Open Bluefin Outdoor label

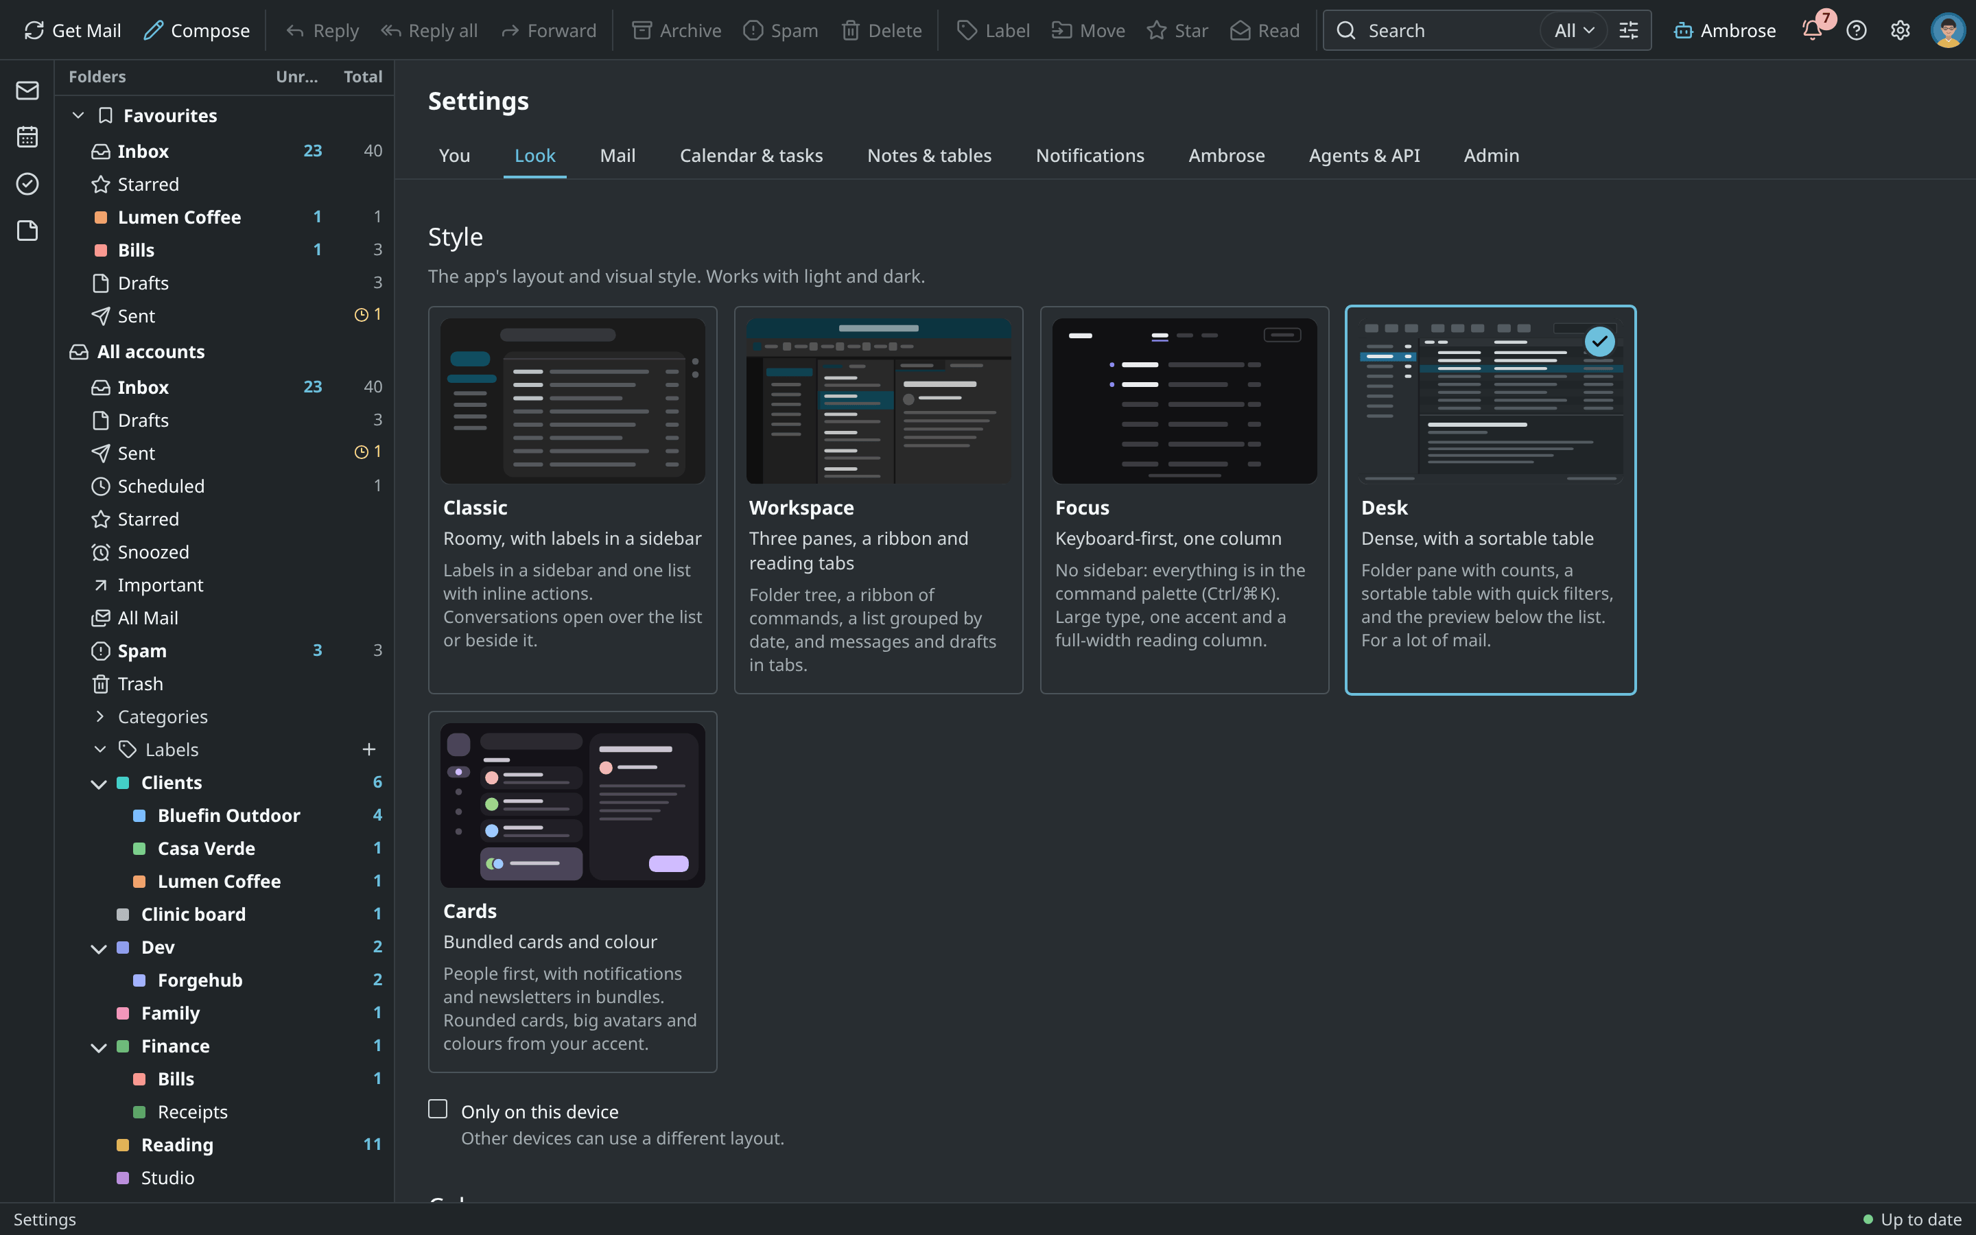225,815
